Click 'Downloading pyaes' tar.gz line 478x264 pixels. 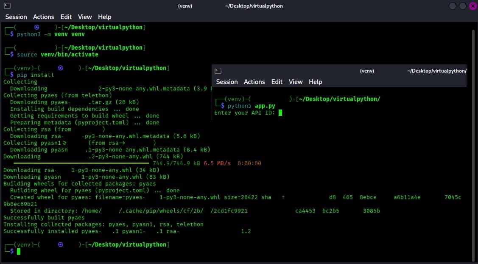pyautogui.click(x=74, y=102)
